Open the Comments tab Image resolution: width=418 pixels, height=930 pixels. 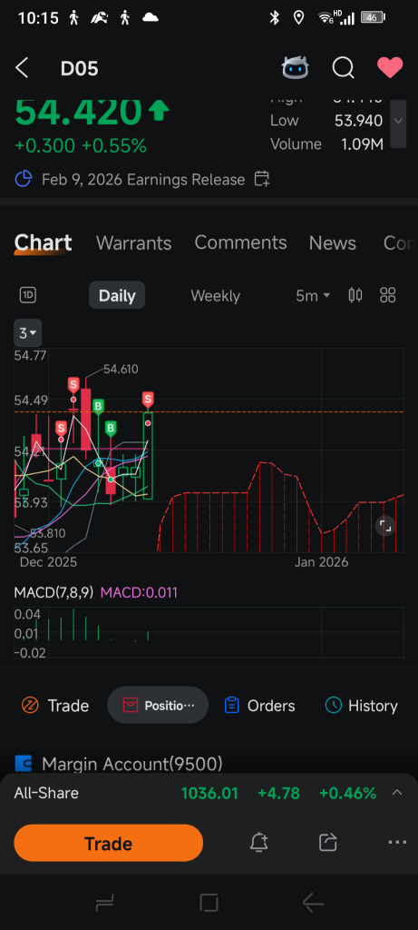click(240, 242)
